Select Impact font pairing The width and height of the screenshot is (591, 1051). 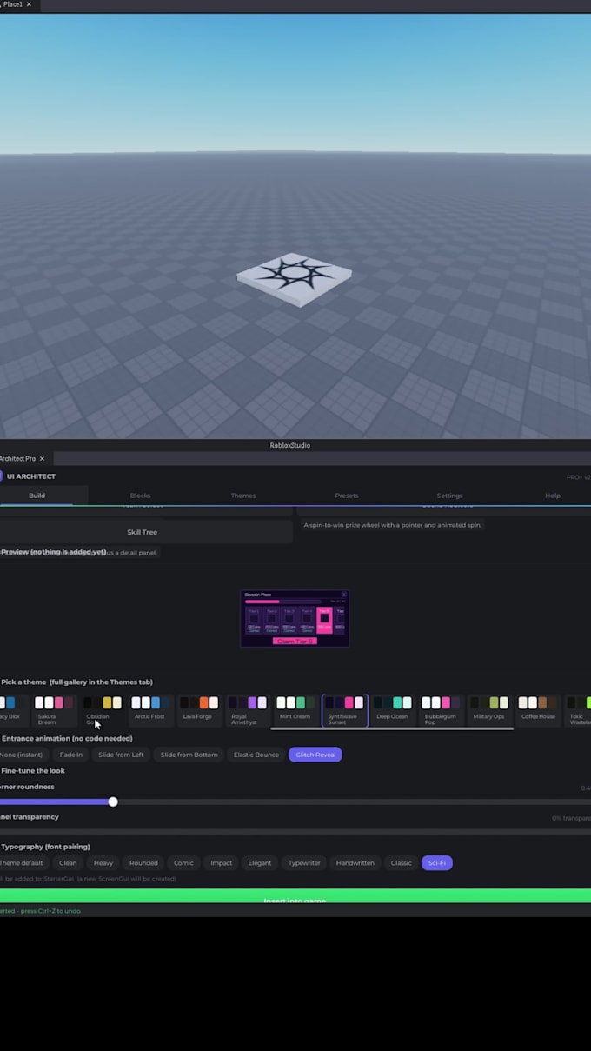click(222, 863)
